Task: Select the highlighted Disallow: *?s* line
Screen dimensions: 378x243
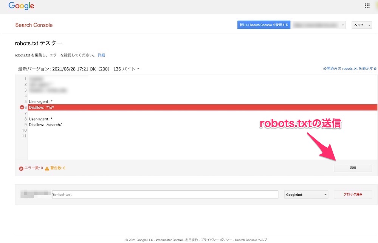Action: [x=203, y=107]
